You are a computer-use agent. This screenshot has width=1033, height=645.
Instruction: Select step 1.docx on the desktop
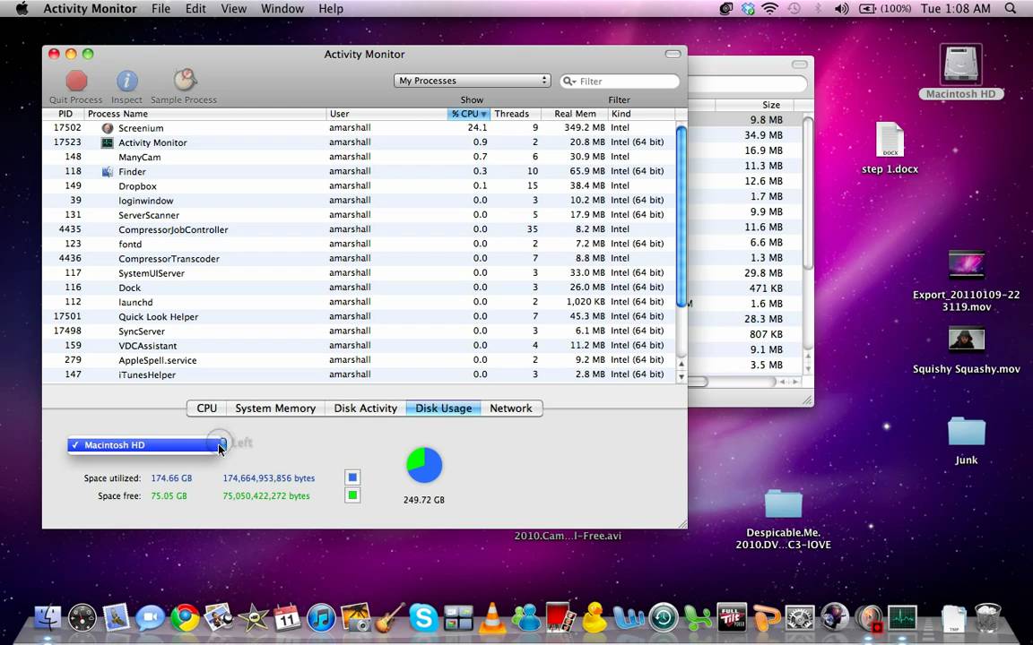890,140
